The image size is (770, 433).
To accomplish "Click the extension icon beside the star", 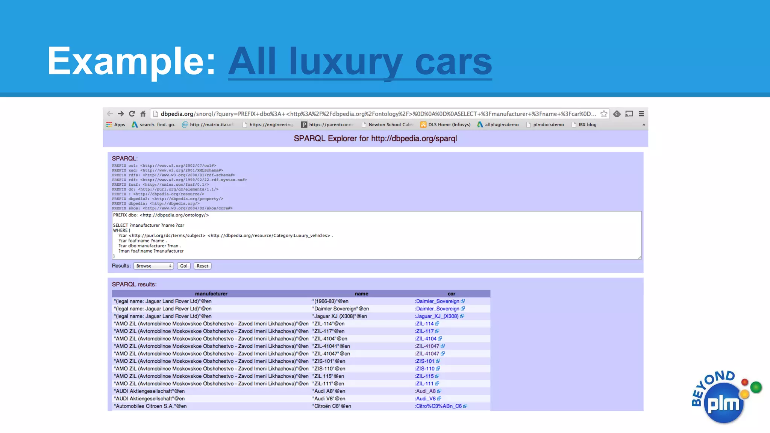I will [x=617, y=114].
